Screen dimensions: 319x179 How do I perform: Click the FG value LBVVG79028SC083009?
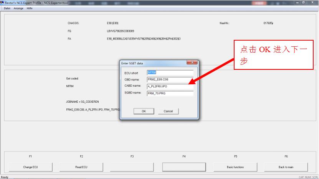(x=121, y=31)
